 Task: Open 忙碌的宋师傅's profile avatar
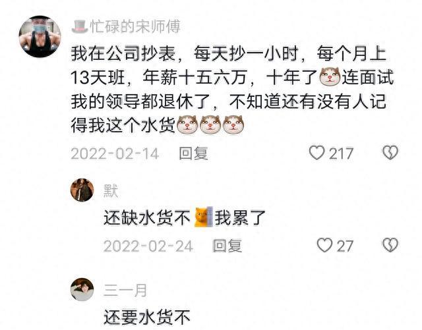point(40,37)
